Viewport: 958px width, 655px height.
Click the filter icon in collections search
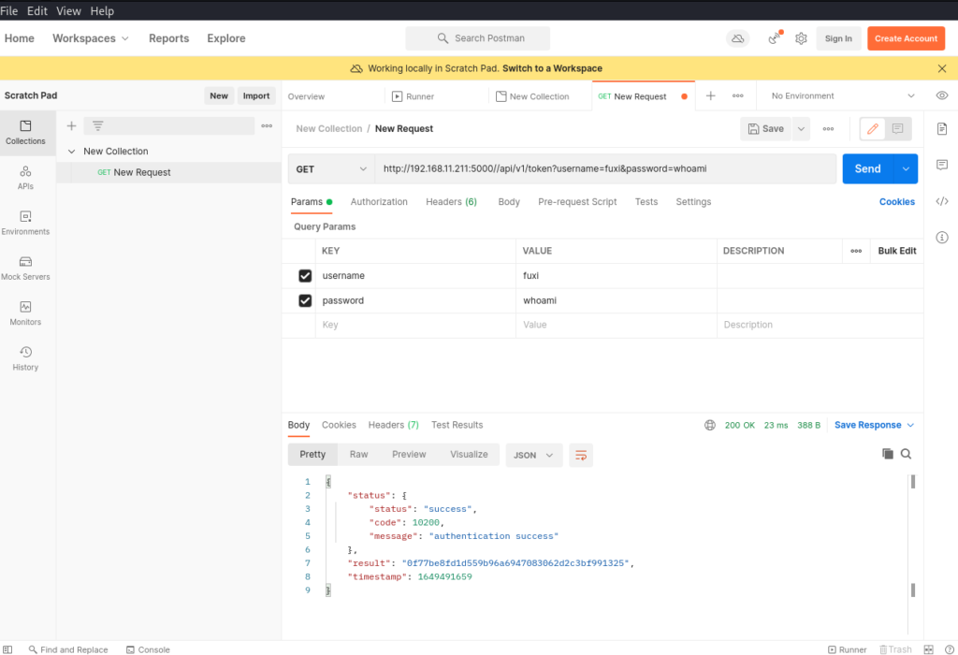97,126
